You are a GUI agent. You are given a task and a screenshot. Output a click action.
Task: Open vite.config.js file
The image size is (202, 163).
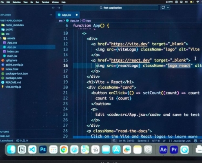pos(13,87)
